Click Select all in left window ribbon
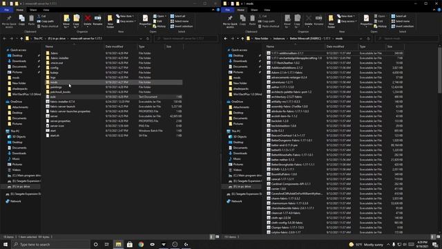This screenshot has width=442, height=249. point(177,16)
